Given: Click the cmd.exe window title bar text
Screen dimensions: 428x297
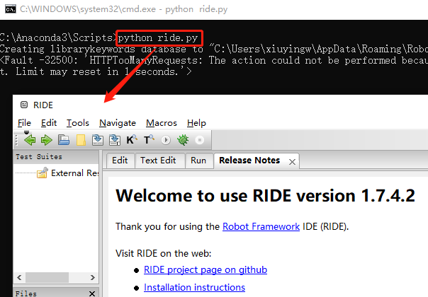Looking at the screenshot, I should [123, 9].
